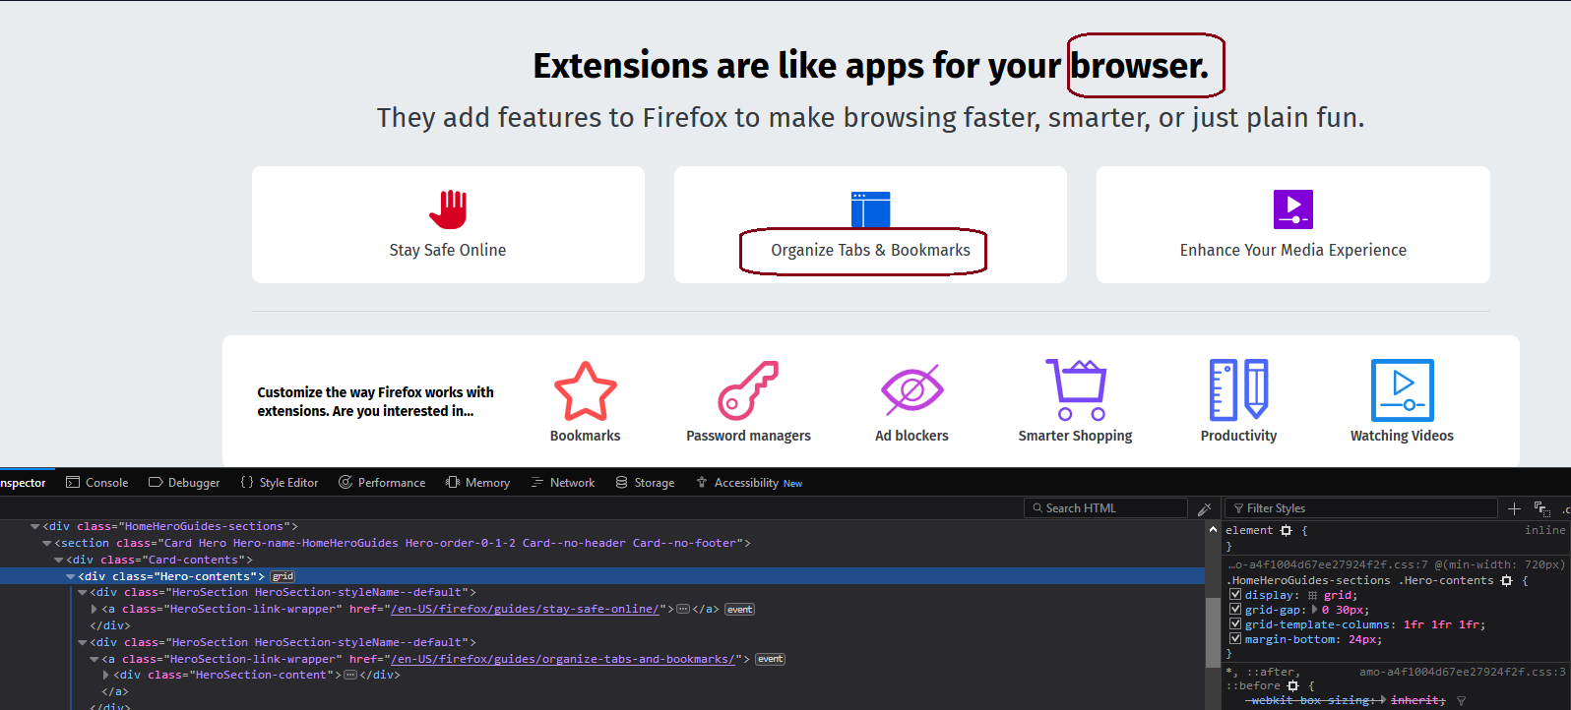1571x710 pixels.
Task: Click the markup panel vertical scrollbar thumb
Action: 1213,632
